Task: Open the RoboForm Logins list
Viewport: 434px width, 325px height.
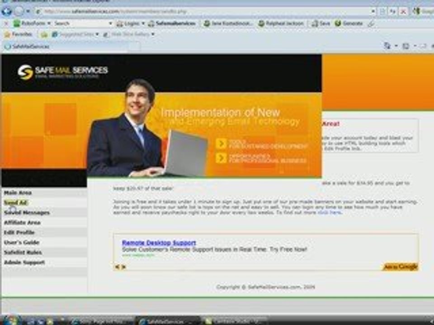Action: tap(130, 23)
